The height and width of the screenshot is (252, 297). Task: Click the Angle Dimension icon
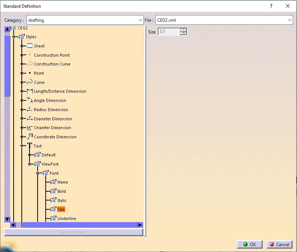pyautogui.click(x=30, y=100)
